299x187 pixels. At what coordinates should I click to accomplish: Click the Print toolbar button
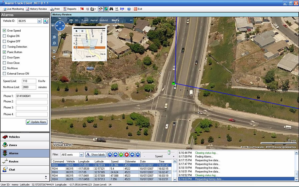click(x=55, y=9)
